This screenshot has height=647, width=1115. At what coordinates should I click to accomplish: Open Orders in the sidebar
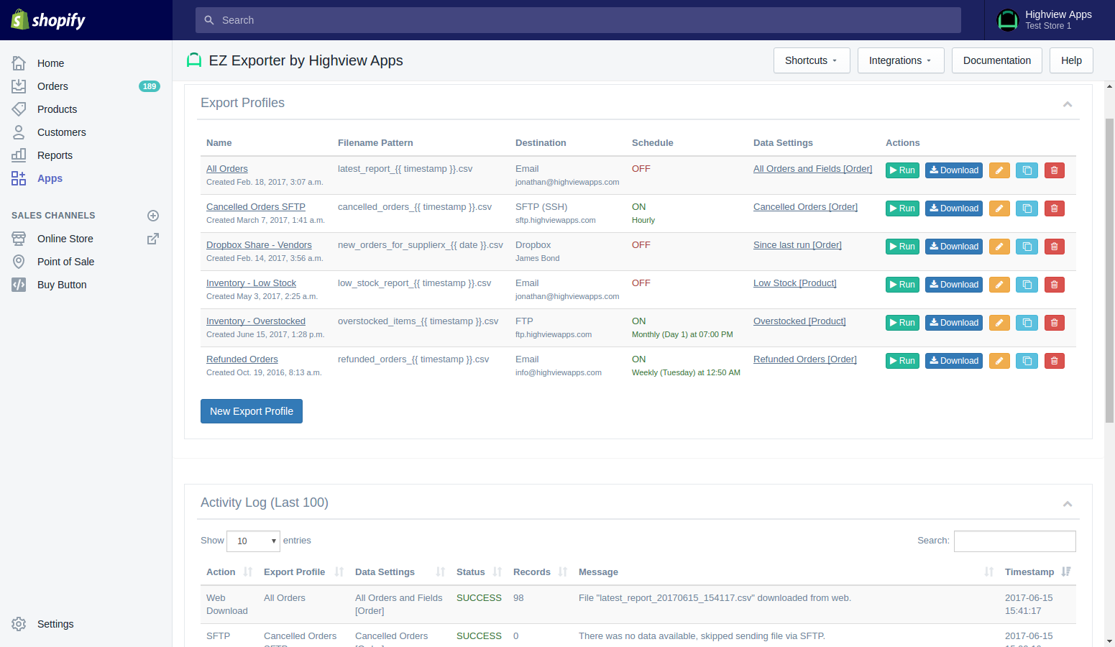52,86
